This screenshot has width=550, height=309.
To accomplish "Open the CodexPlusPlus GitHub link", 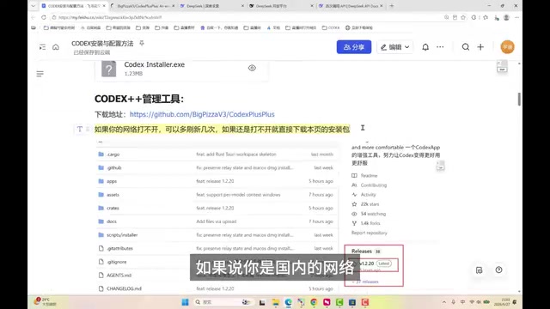I will [x=202, y=114].
